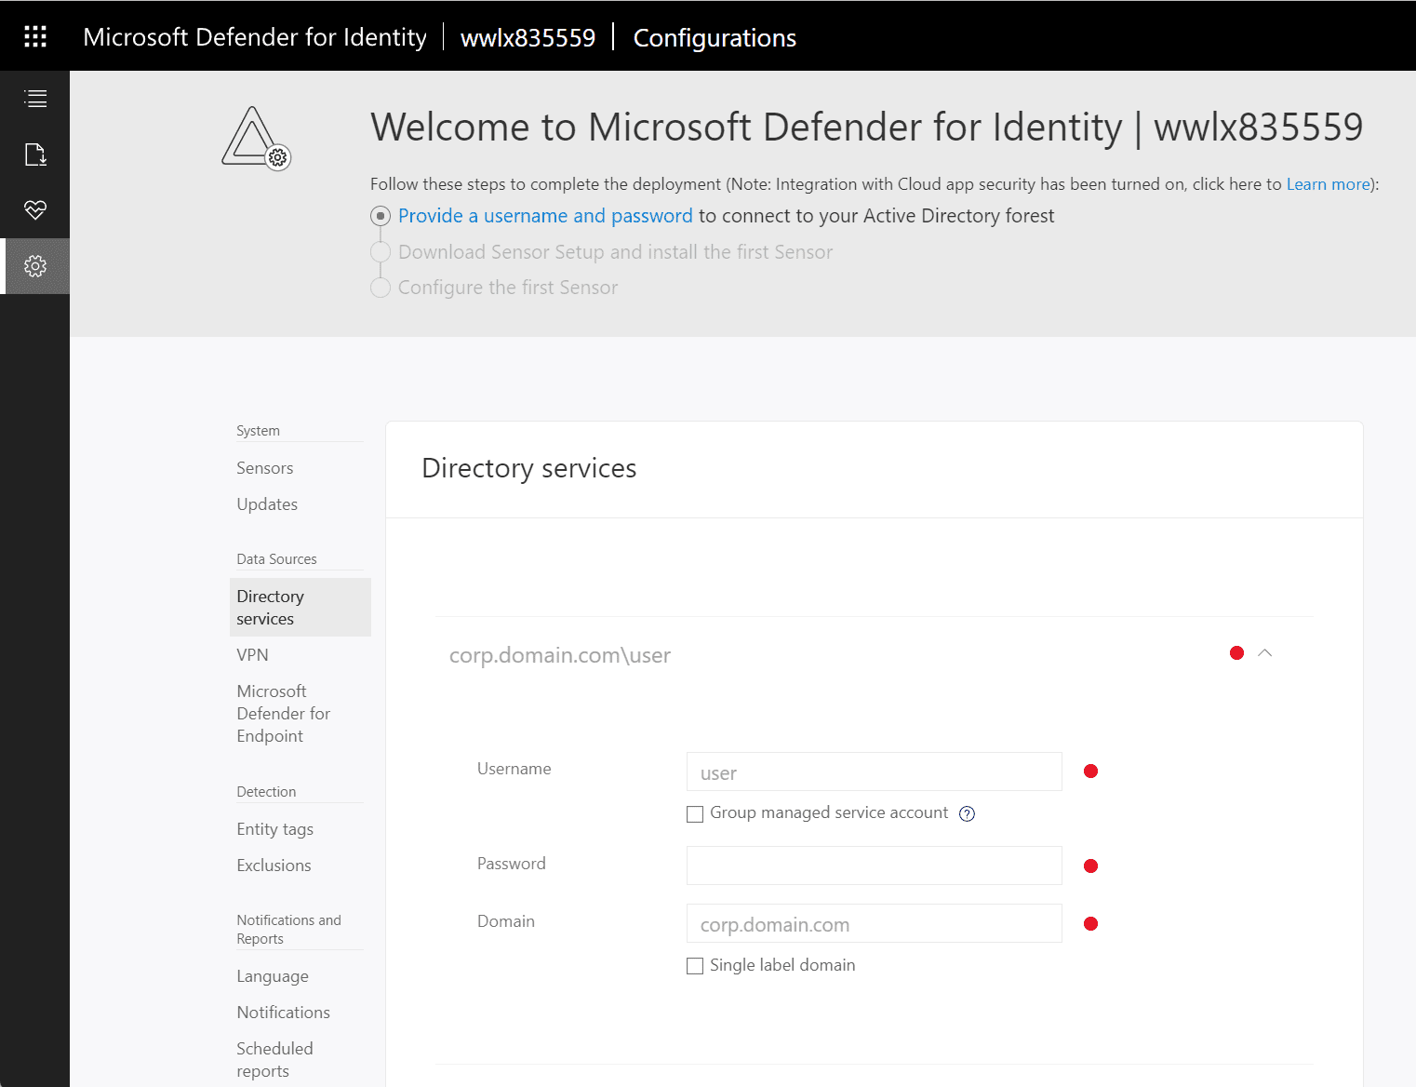Click the Username text box
Viewport: 1416px width, 1087px height.
[x=874, y=772]
